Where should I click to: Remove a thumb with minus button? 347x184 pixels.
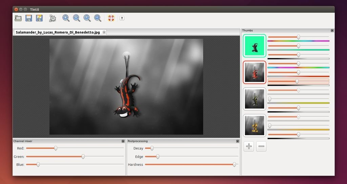(261, 146)
